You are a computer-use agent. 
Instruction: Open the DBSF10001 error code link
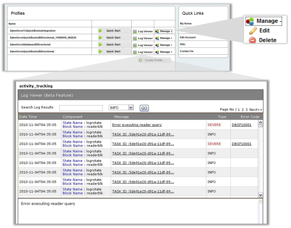pos(241,125)
